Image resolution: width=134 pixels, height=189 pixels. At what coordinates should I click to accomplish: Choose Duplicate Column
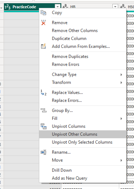coord(82,39)
